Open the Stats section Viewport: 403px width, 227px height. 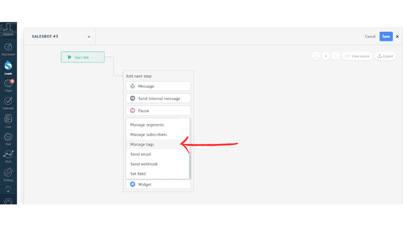pyautogui.click(x=8, y=157)
